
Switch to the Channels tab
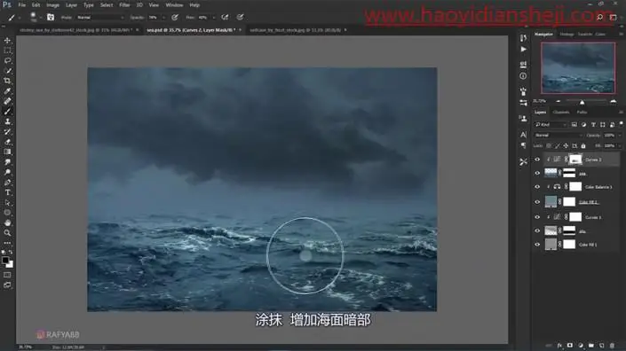[561, 113]
